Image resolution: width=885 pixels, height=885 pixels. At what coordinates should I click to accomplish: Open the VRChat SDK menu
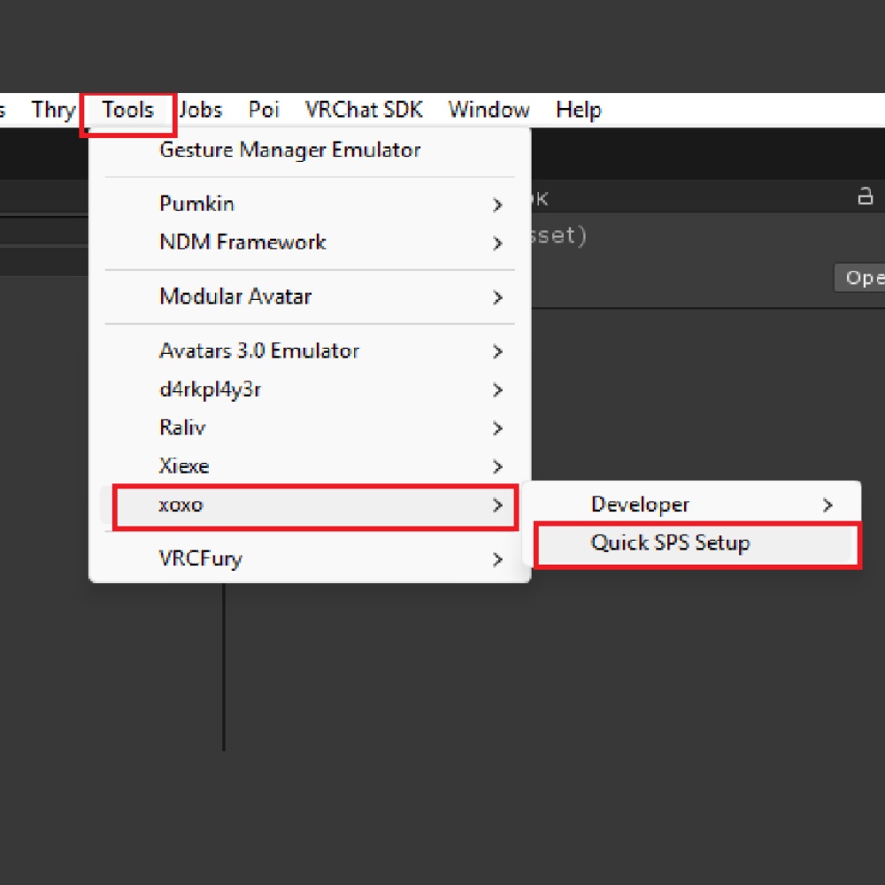[x=364, y=110]
